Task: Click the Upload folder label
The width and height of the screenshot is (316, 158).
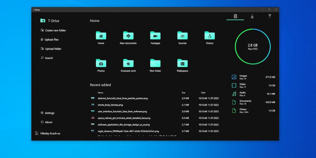Action: (53, 49)
